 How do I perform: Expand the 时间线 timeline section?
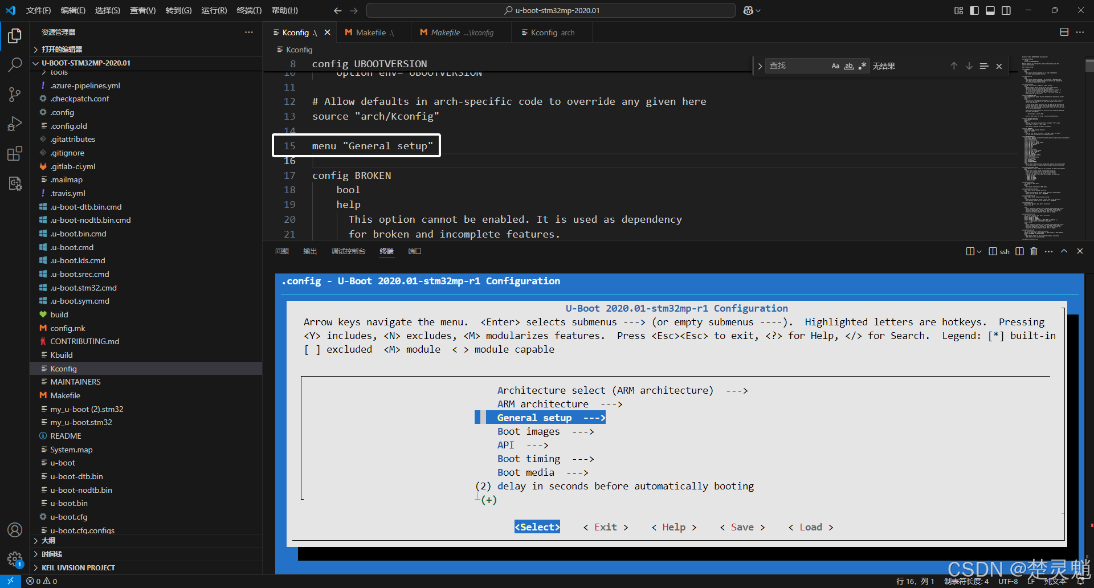pos(145,554)
